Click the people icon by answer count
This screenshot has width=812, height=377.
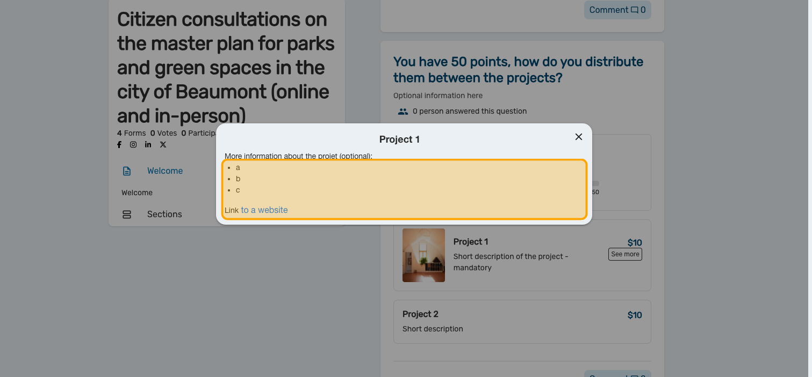click(x=403, y=112)
